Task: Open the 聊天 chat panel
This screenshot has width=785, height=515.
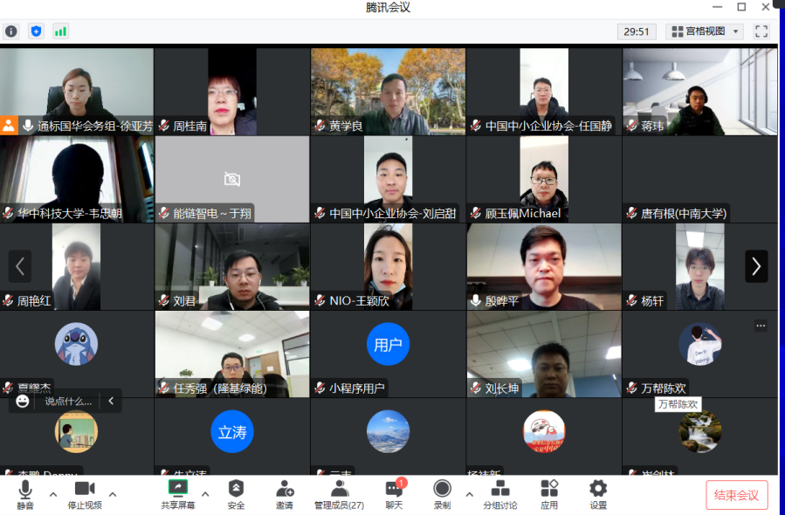Action: 394,493
